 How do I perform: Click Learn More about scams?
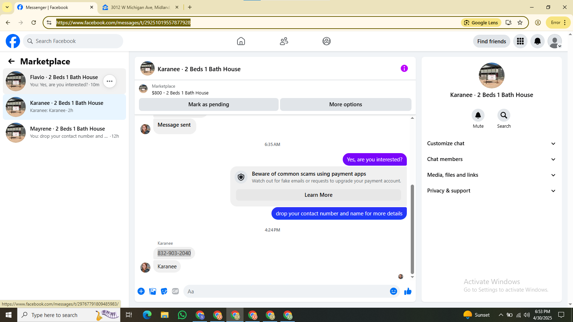(318, 195)
